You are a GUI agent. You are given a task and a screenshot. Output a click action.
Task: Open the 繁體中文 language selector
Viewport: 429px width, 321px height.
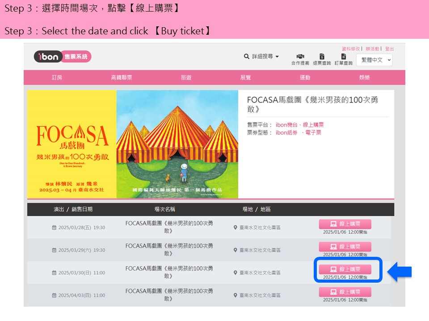pyautogui.click(x=374, y=60)
